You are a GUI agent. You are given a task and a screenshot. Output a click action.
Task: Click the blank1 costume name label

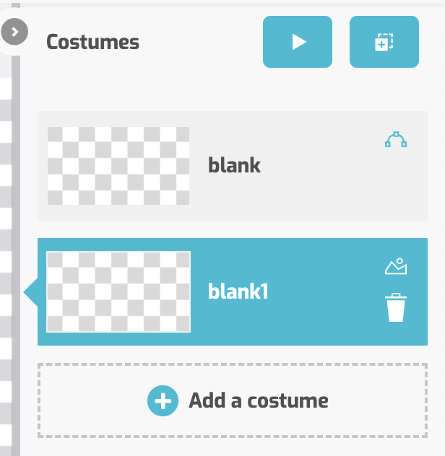coord(238,291)
